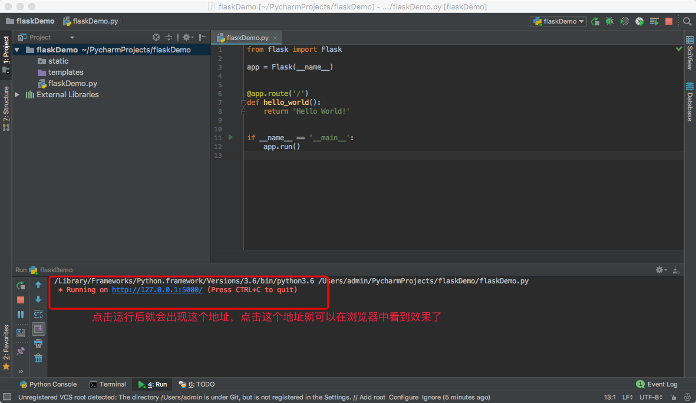The image size is (696, 403).
Task: Toggle scroll to end of console output
Action: (x=38, y=329)
